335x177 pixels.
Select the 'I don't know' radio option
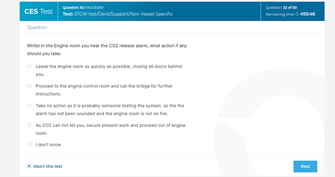pyautogui.click(x=29, y=144)
